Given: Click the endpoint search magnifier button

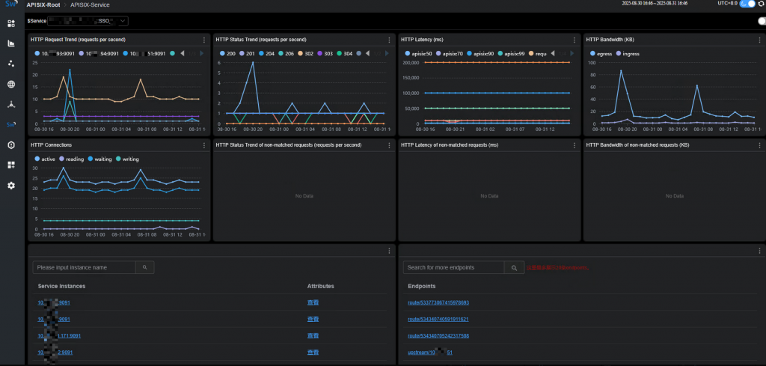Looking at the screenshot, I should point(514,267).
